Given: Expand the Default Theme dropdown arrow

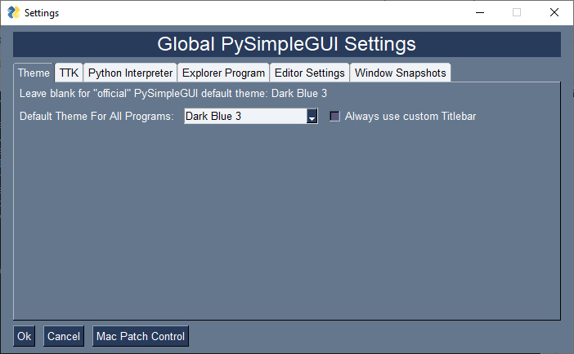Looking at the screenshot, I should [x=312, y=117].
